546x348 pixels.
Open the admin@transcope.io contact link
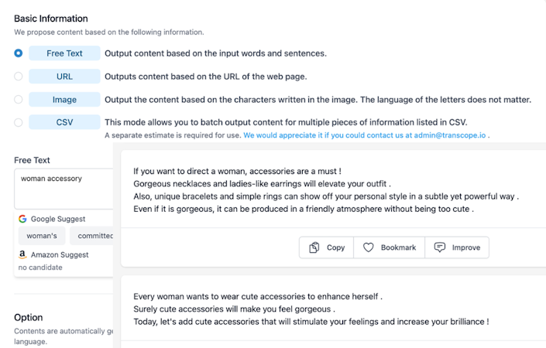click(x=366, y=135)
